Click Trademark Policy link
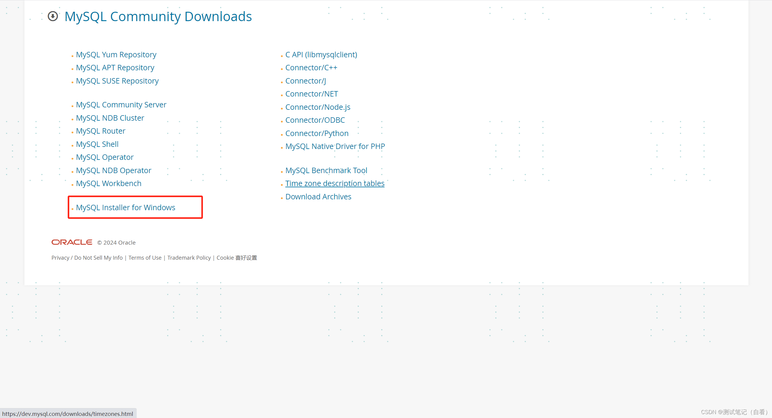This screenshot has width=772, height=418. click(x=189, y=257)
